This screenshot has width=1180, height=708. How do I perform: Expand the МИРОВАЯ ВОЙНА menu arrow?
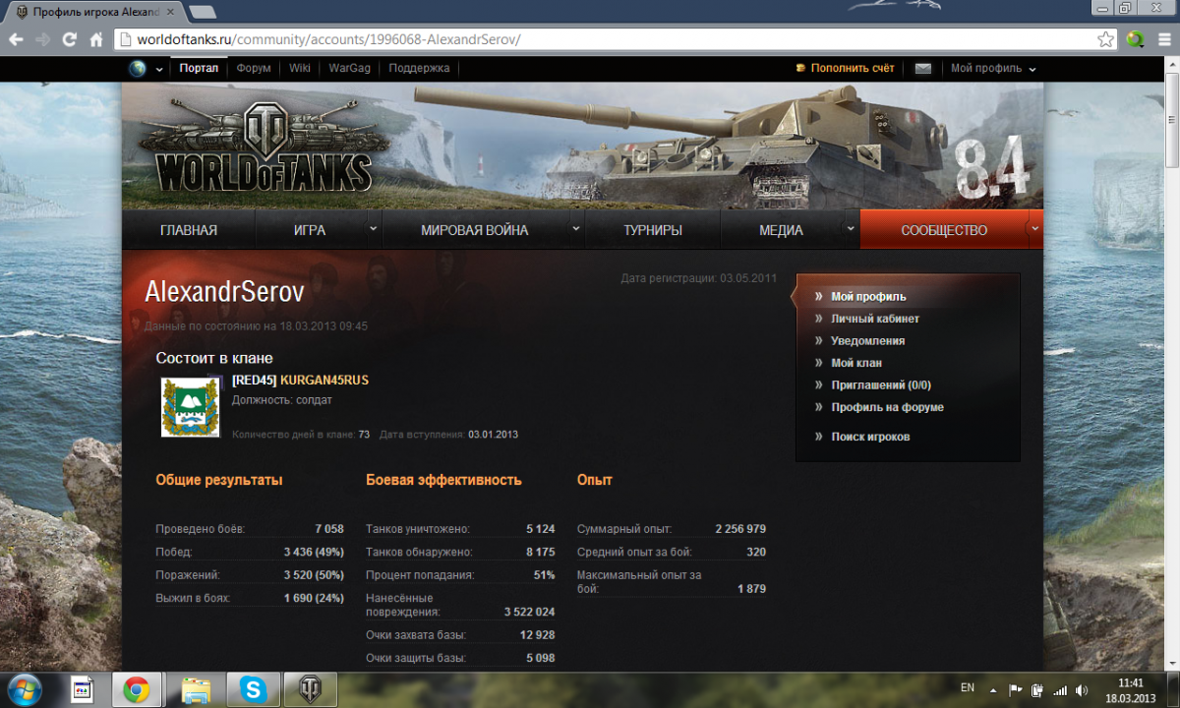[576, 228]
